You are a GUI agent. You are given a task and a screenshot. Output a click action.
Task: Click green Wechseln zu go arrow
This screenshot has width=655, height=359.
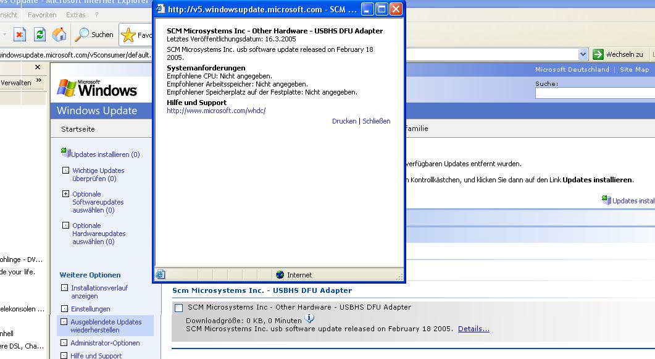[598, 54]
